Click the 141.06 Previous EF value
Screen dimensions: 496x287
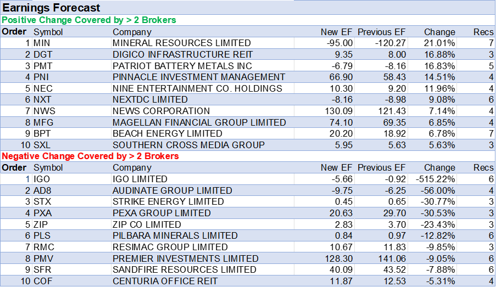click(393, 258)
